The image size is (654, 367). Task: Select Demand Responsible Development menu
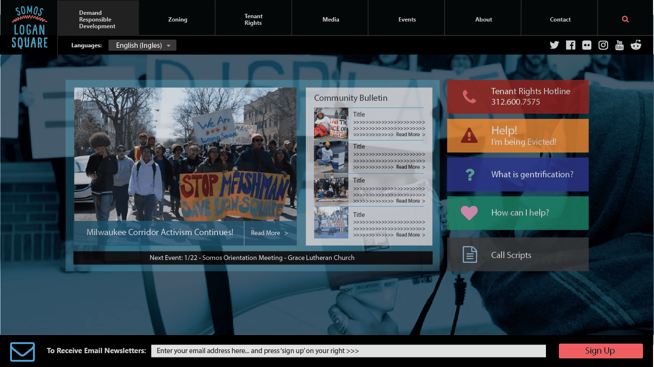pyautogui.click(x=98, y=20)
